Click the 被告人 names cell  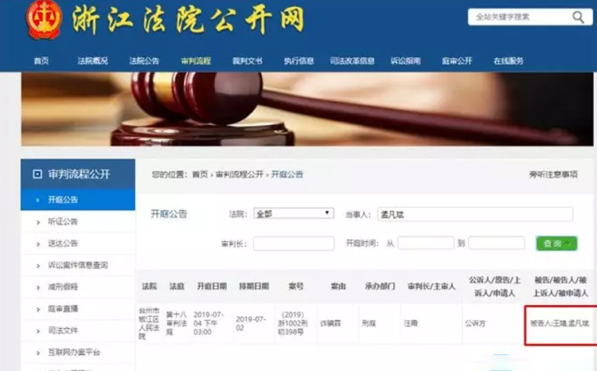(x=560, y=323)
